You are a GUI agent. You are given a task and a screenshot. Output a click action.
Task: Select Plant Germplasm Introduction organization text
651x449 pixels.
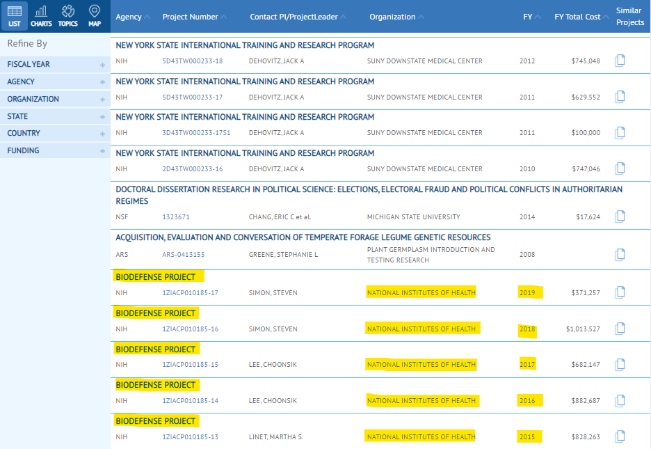pyautogui.click(x=431, y=255)
